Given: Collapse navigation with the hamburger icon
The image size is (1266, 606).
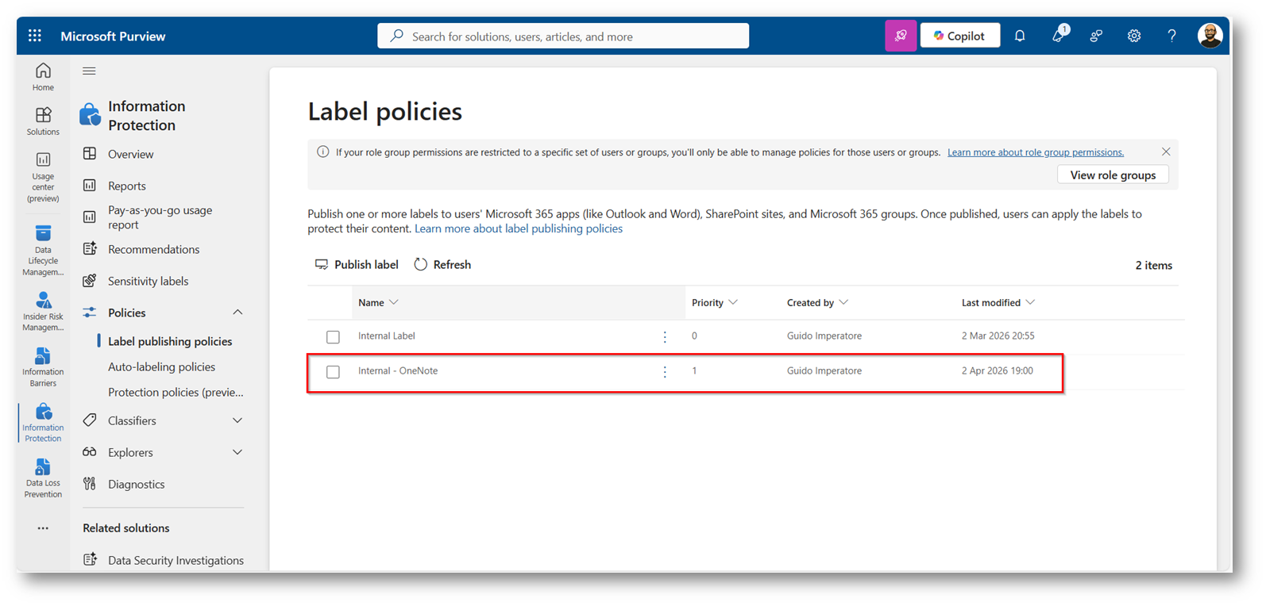Looking at the screenshot, I should click(x=89, y=71).
